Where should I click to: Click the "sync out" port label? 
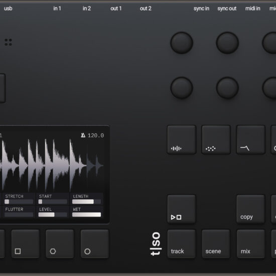[227, 9]
